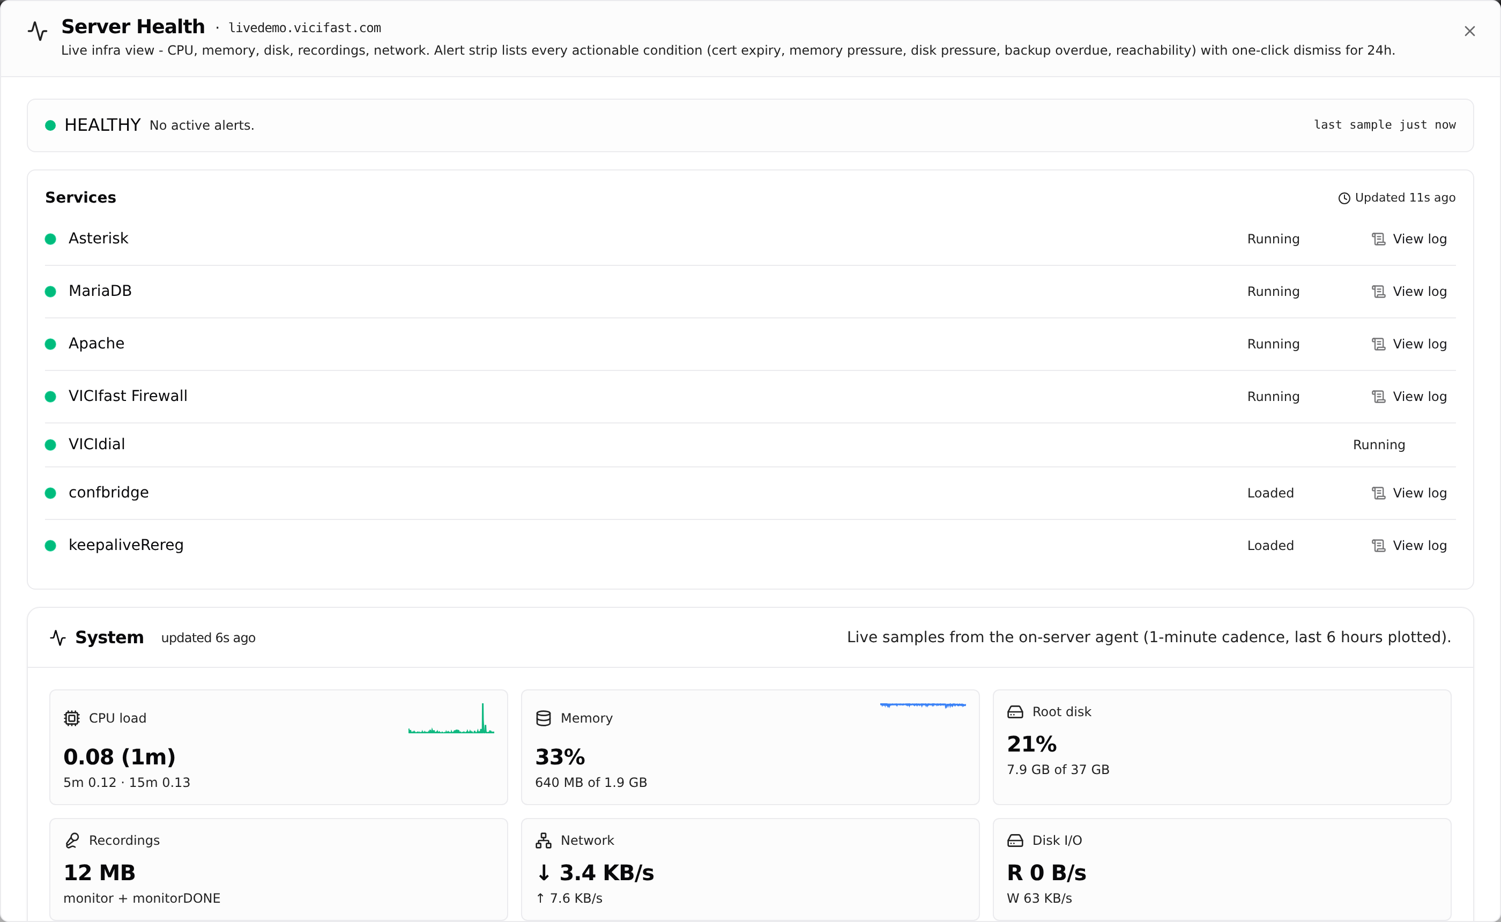The width and height of the screenshot is (1501, 922).
Task: Open the VICIfast Firewall View log
Action: point(1409,396)
